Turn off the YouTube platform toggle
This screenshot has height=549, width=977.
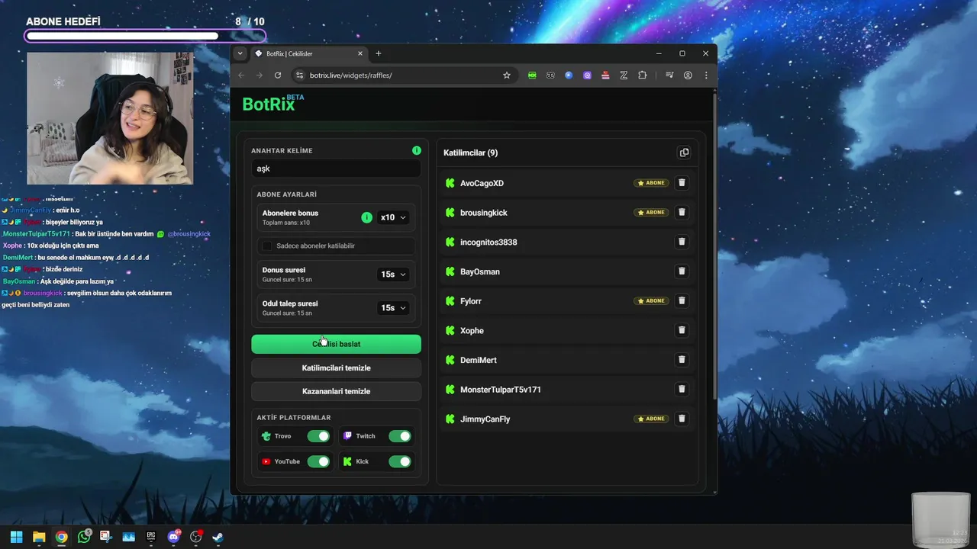pos(318,461)
